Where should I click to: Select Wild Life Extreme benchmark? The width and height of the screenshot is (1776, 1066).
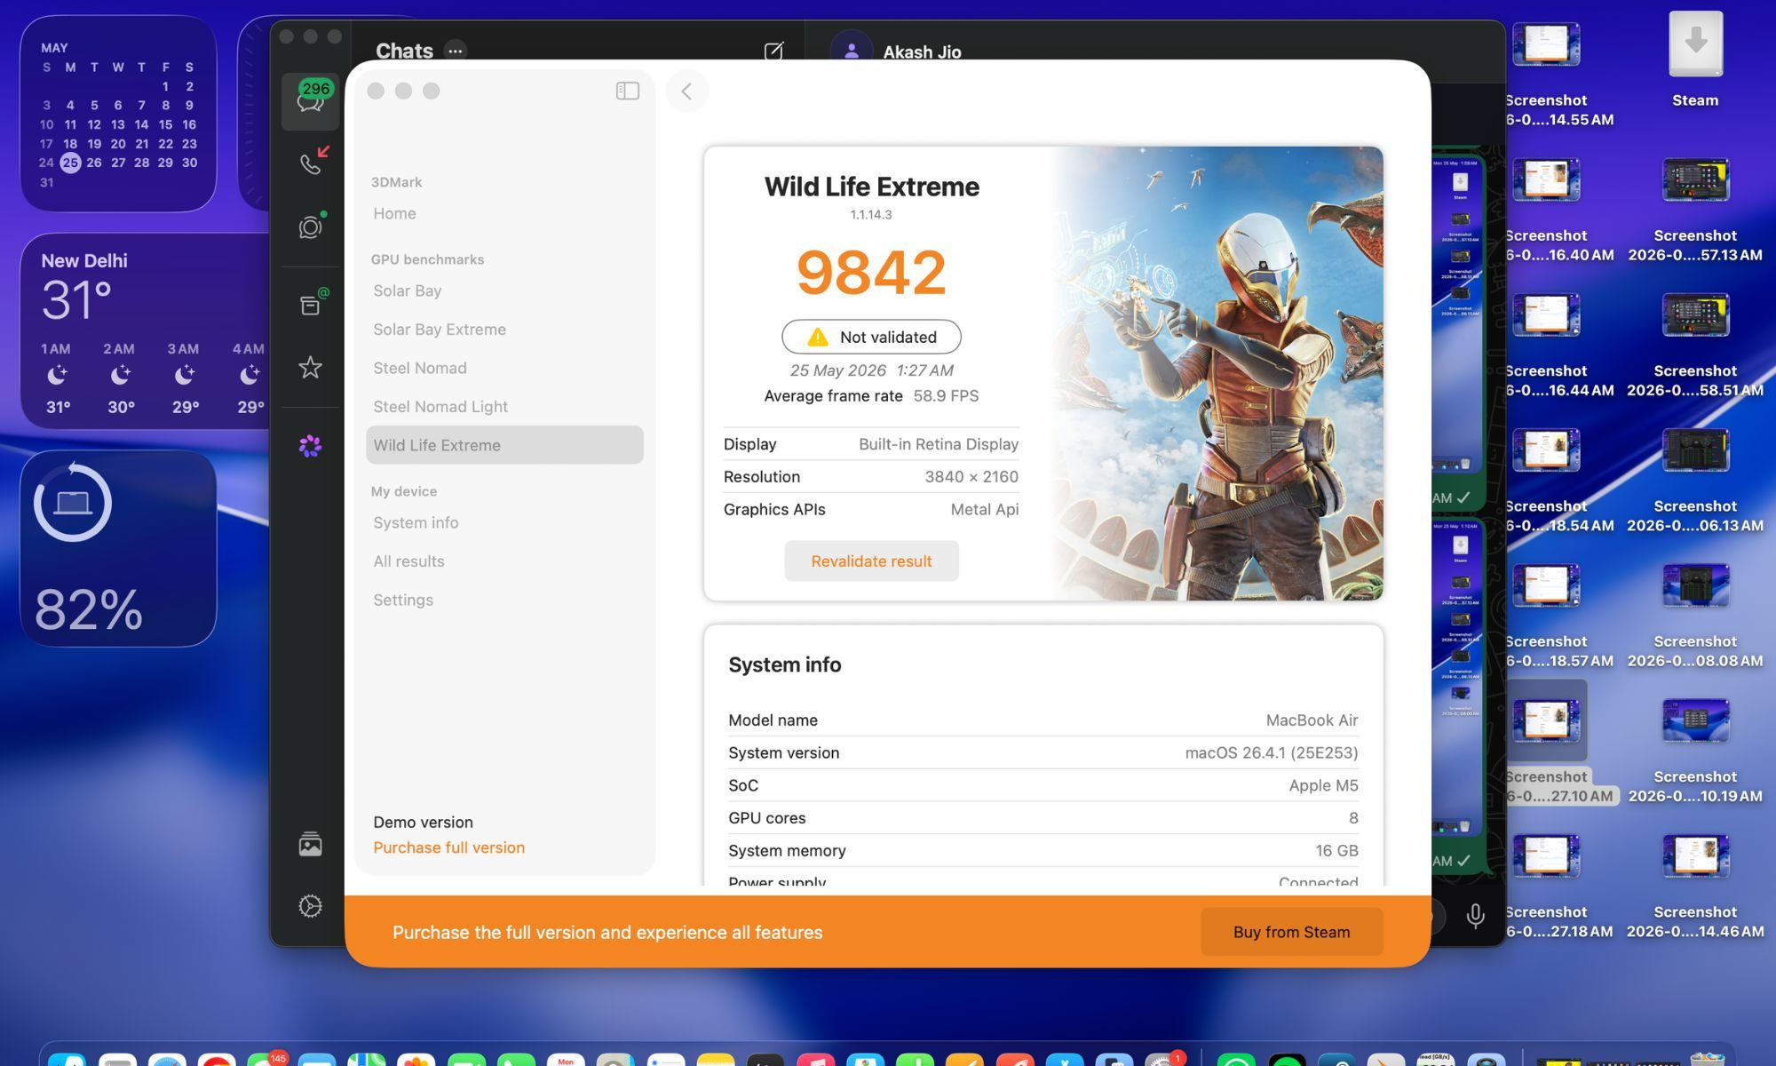tap(504, 445)
